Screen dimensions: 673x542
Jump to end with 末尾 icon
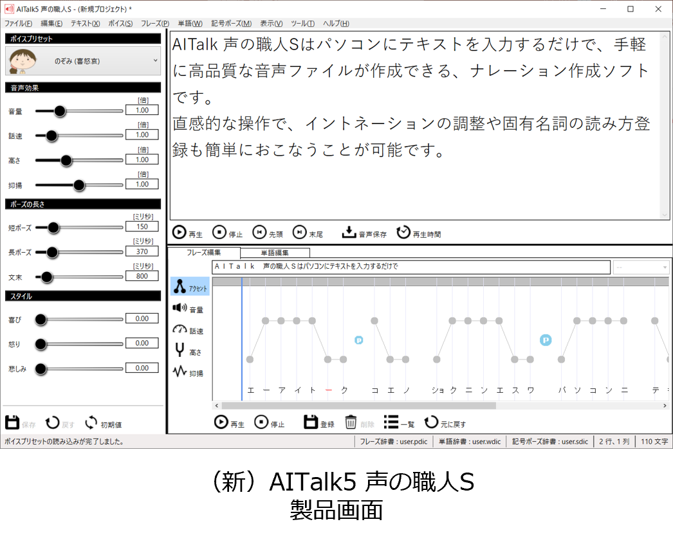(x=300, y=232)
